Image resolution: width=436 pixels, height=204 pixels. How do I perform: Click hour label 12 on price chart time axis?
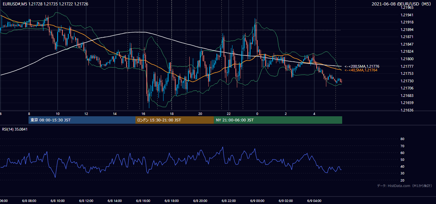(x=86, y=114)
